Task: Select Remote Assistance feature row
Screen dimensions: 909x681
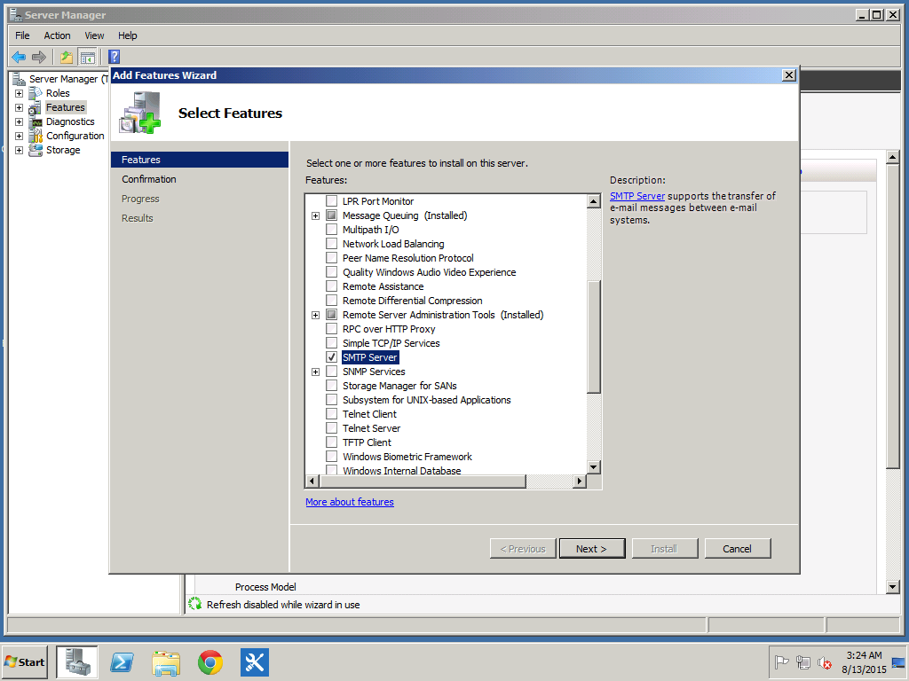Action: pos(383,286)
